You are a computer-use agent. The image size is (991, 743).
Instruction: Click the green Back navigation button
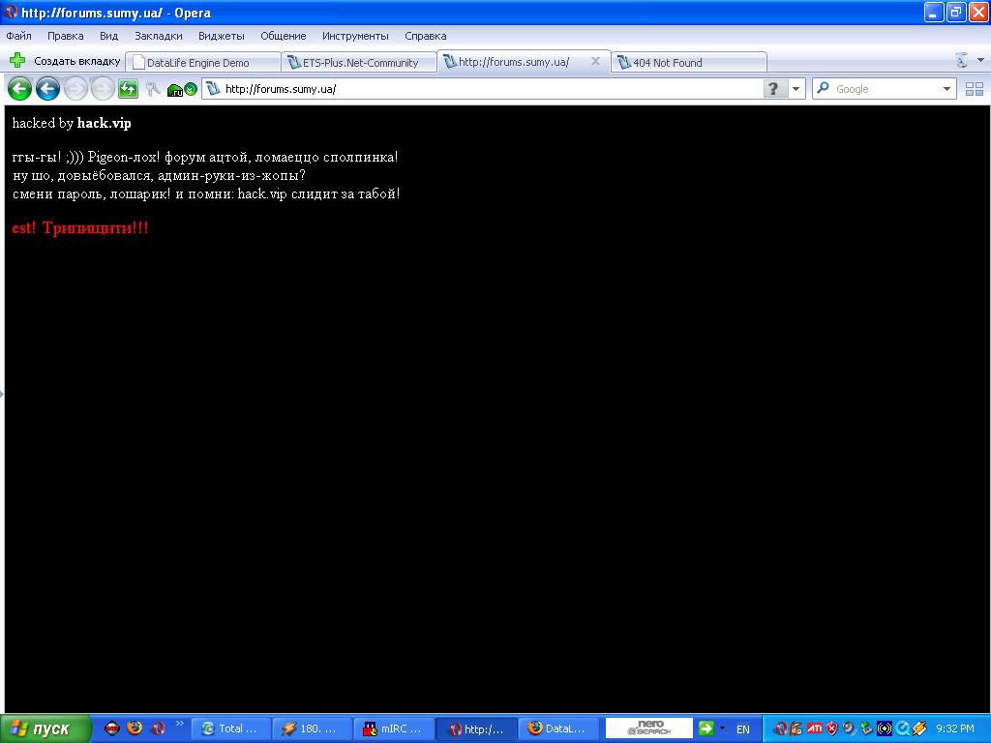pos(19,89)
